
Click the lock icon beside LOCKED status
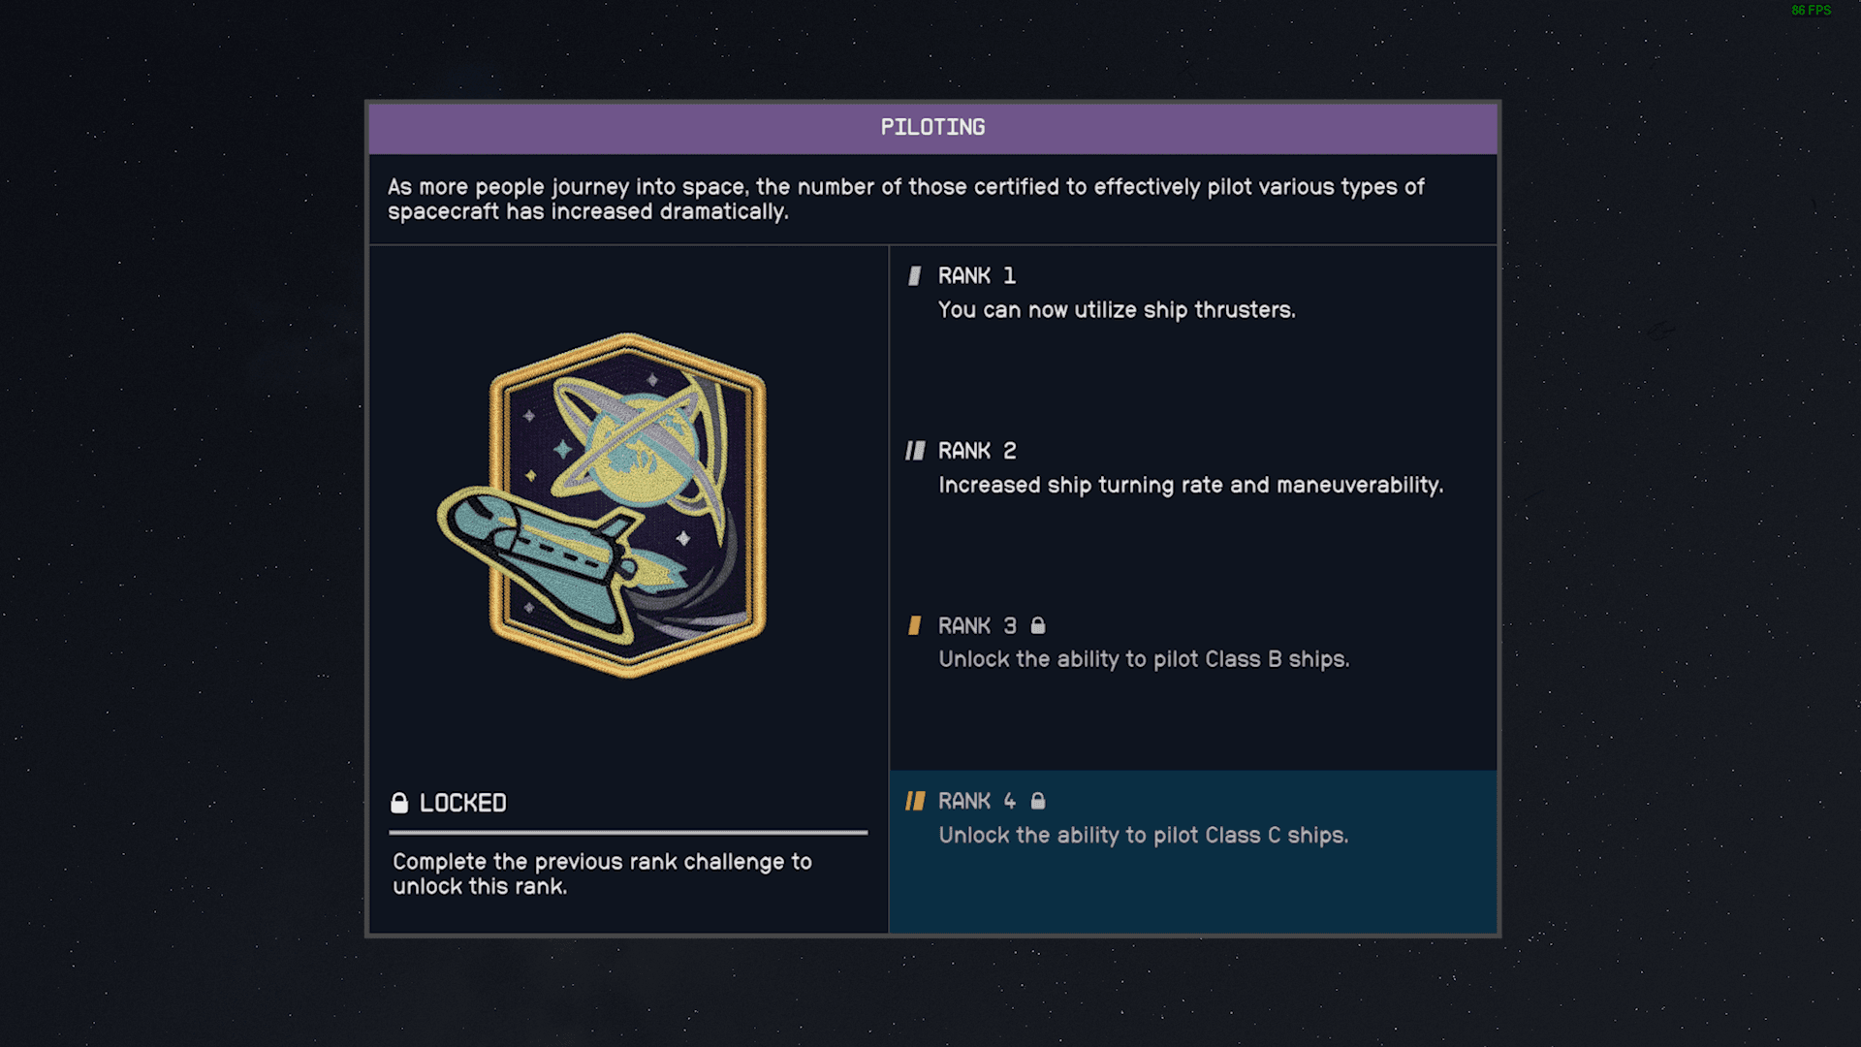click(x=398, y=803)
